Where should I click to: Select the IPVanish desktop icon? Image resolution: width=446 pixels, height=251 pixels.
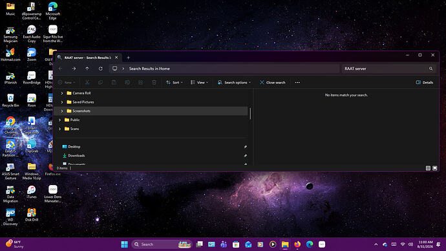point(10,78)
